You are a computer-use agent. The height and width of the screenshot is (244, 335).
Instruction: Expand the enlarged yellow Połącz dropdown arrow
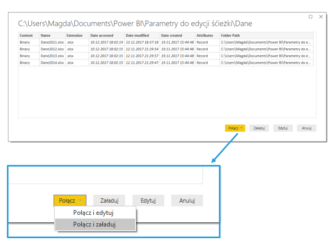(x=80, y=200)
